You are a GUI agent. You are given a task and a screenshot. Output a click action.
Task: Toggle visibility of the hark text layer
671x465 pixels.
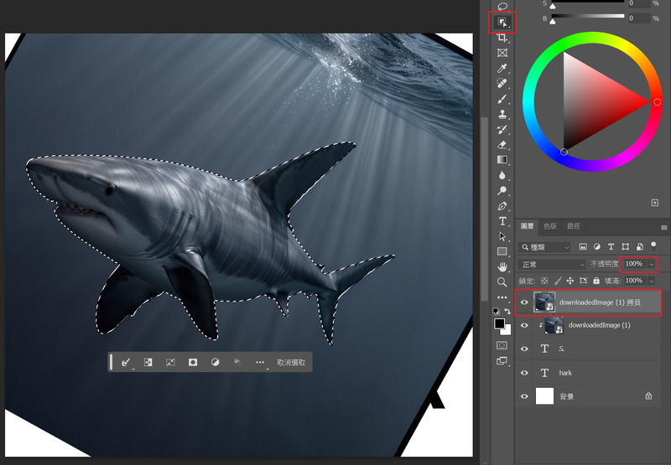525,372
